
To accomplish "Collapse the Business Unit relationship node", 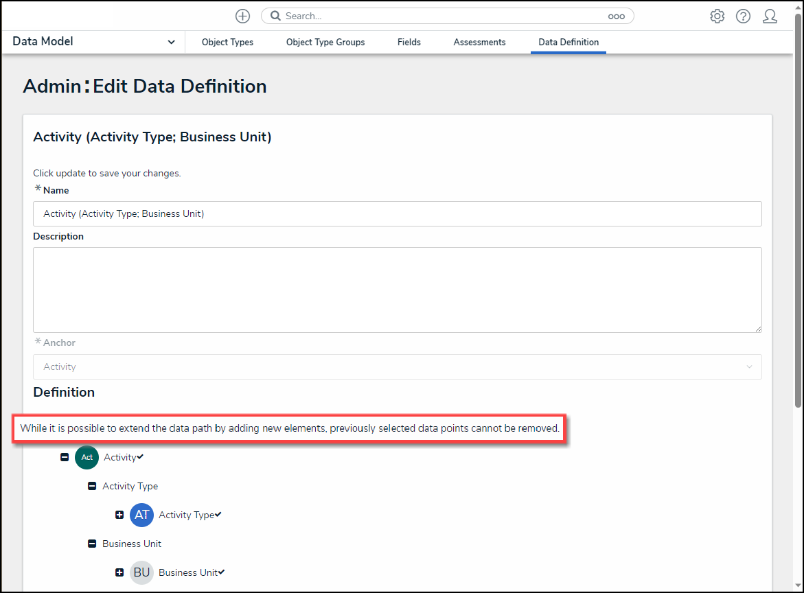I will tap(92, 544).
